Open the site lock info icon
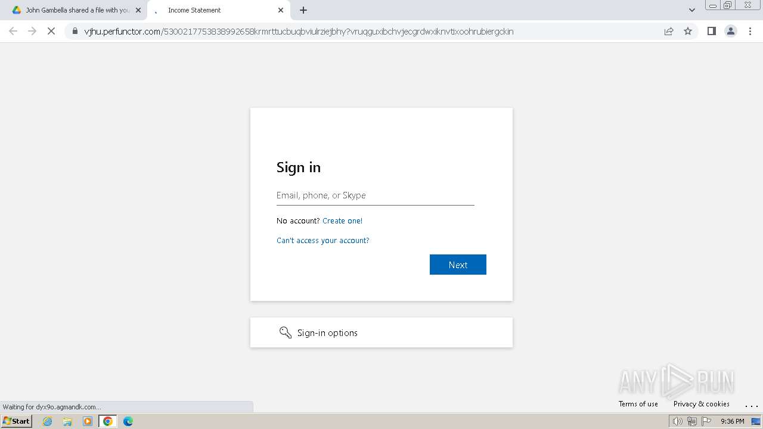Screen dimensions: 763x429 (x=75, y=32)
